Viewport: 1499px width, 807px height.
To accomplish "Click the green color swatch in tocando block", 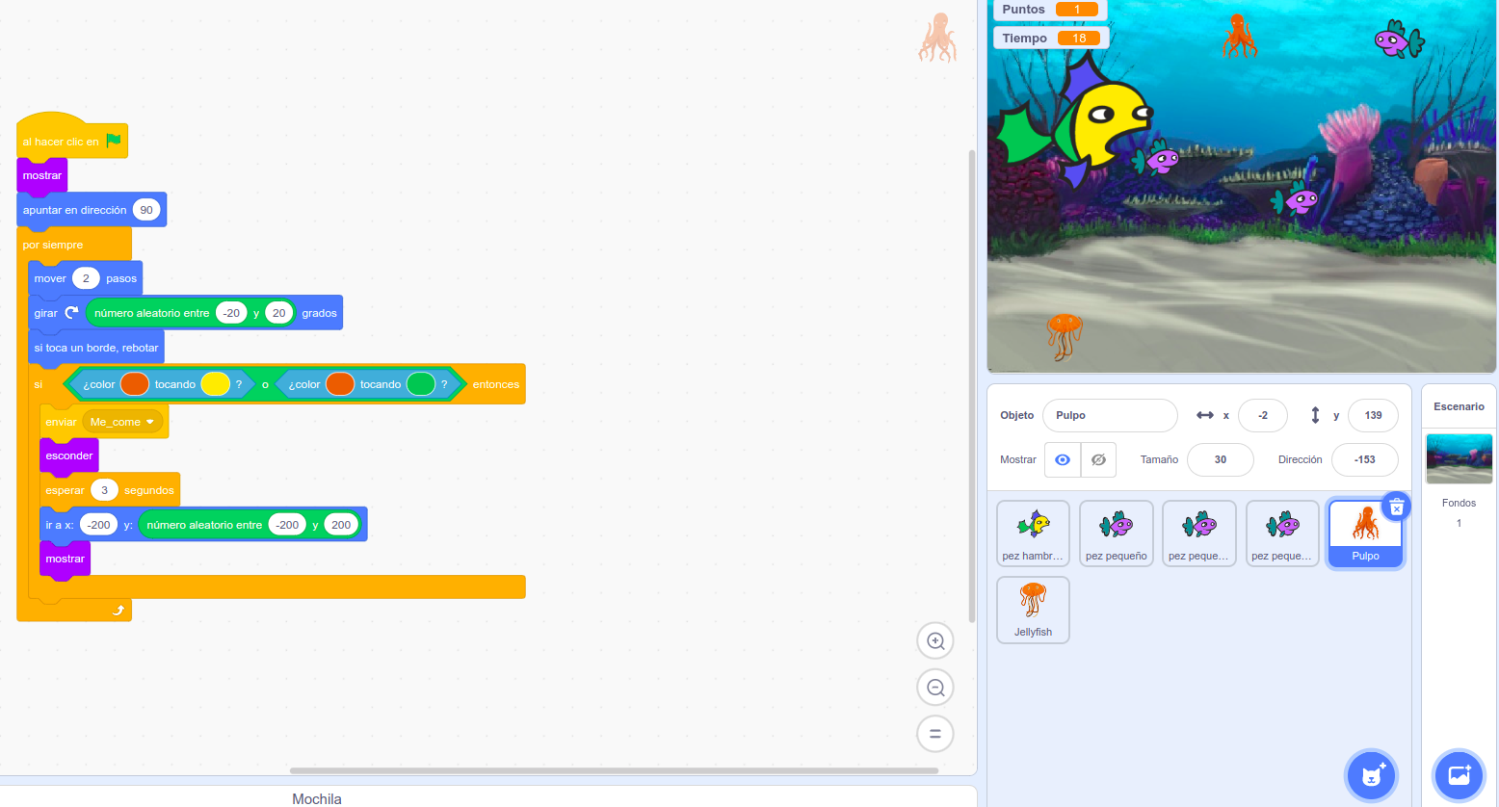I will (x=420, y=384).
